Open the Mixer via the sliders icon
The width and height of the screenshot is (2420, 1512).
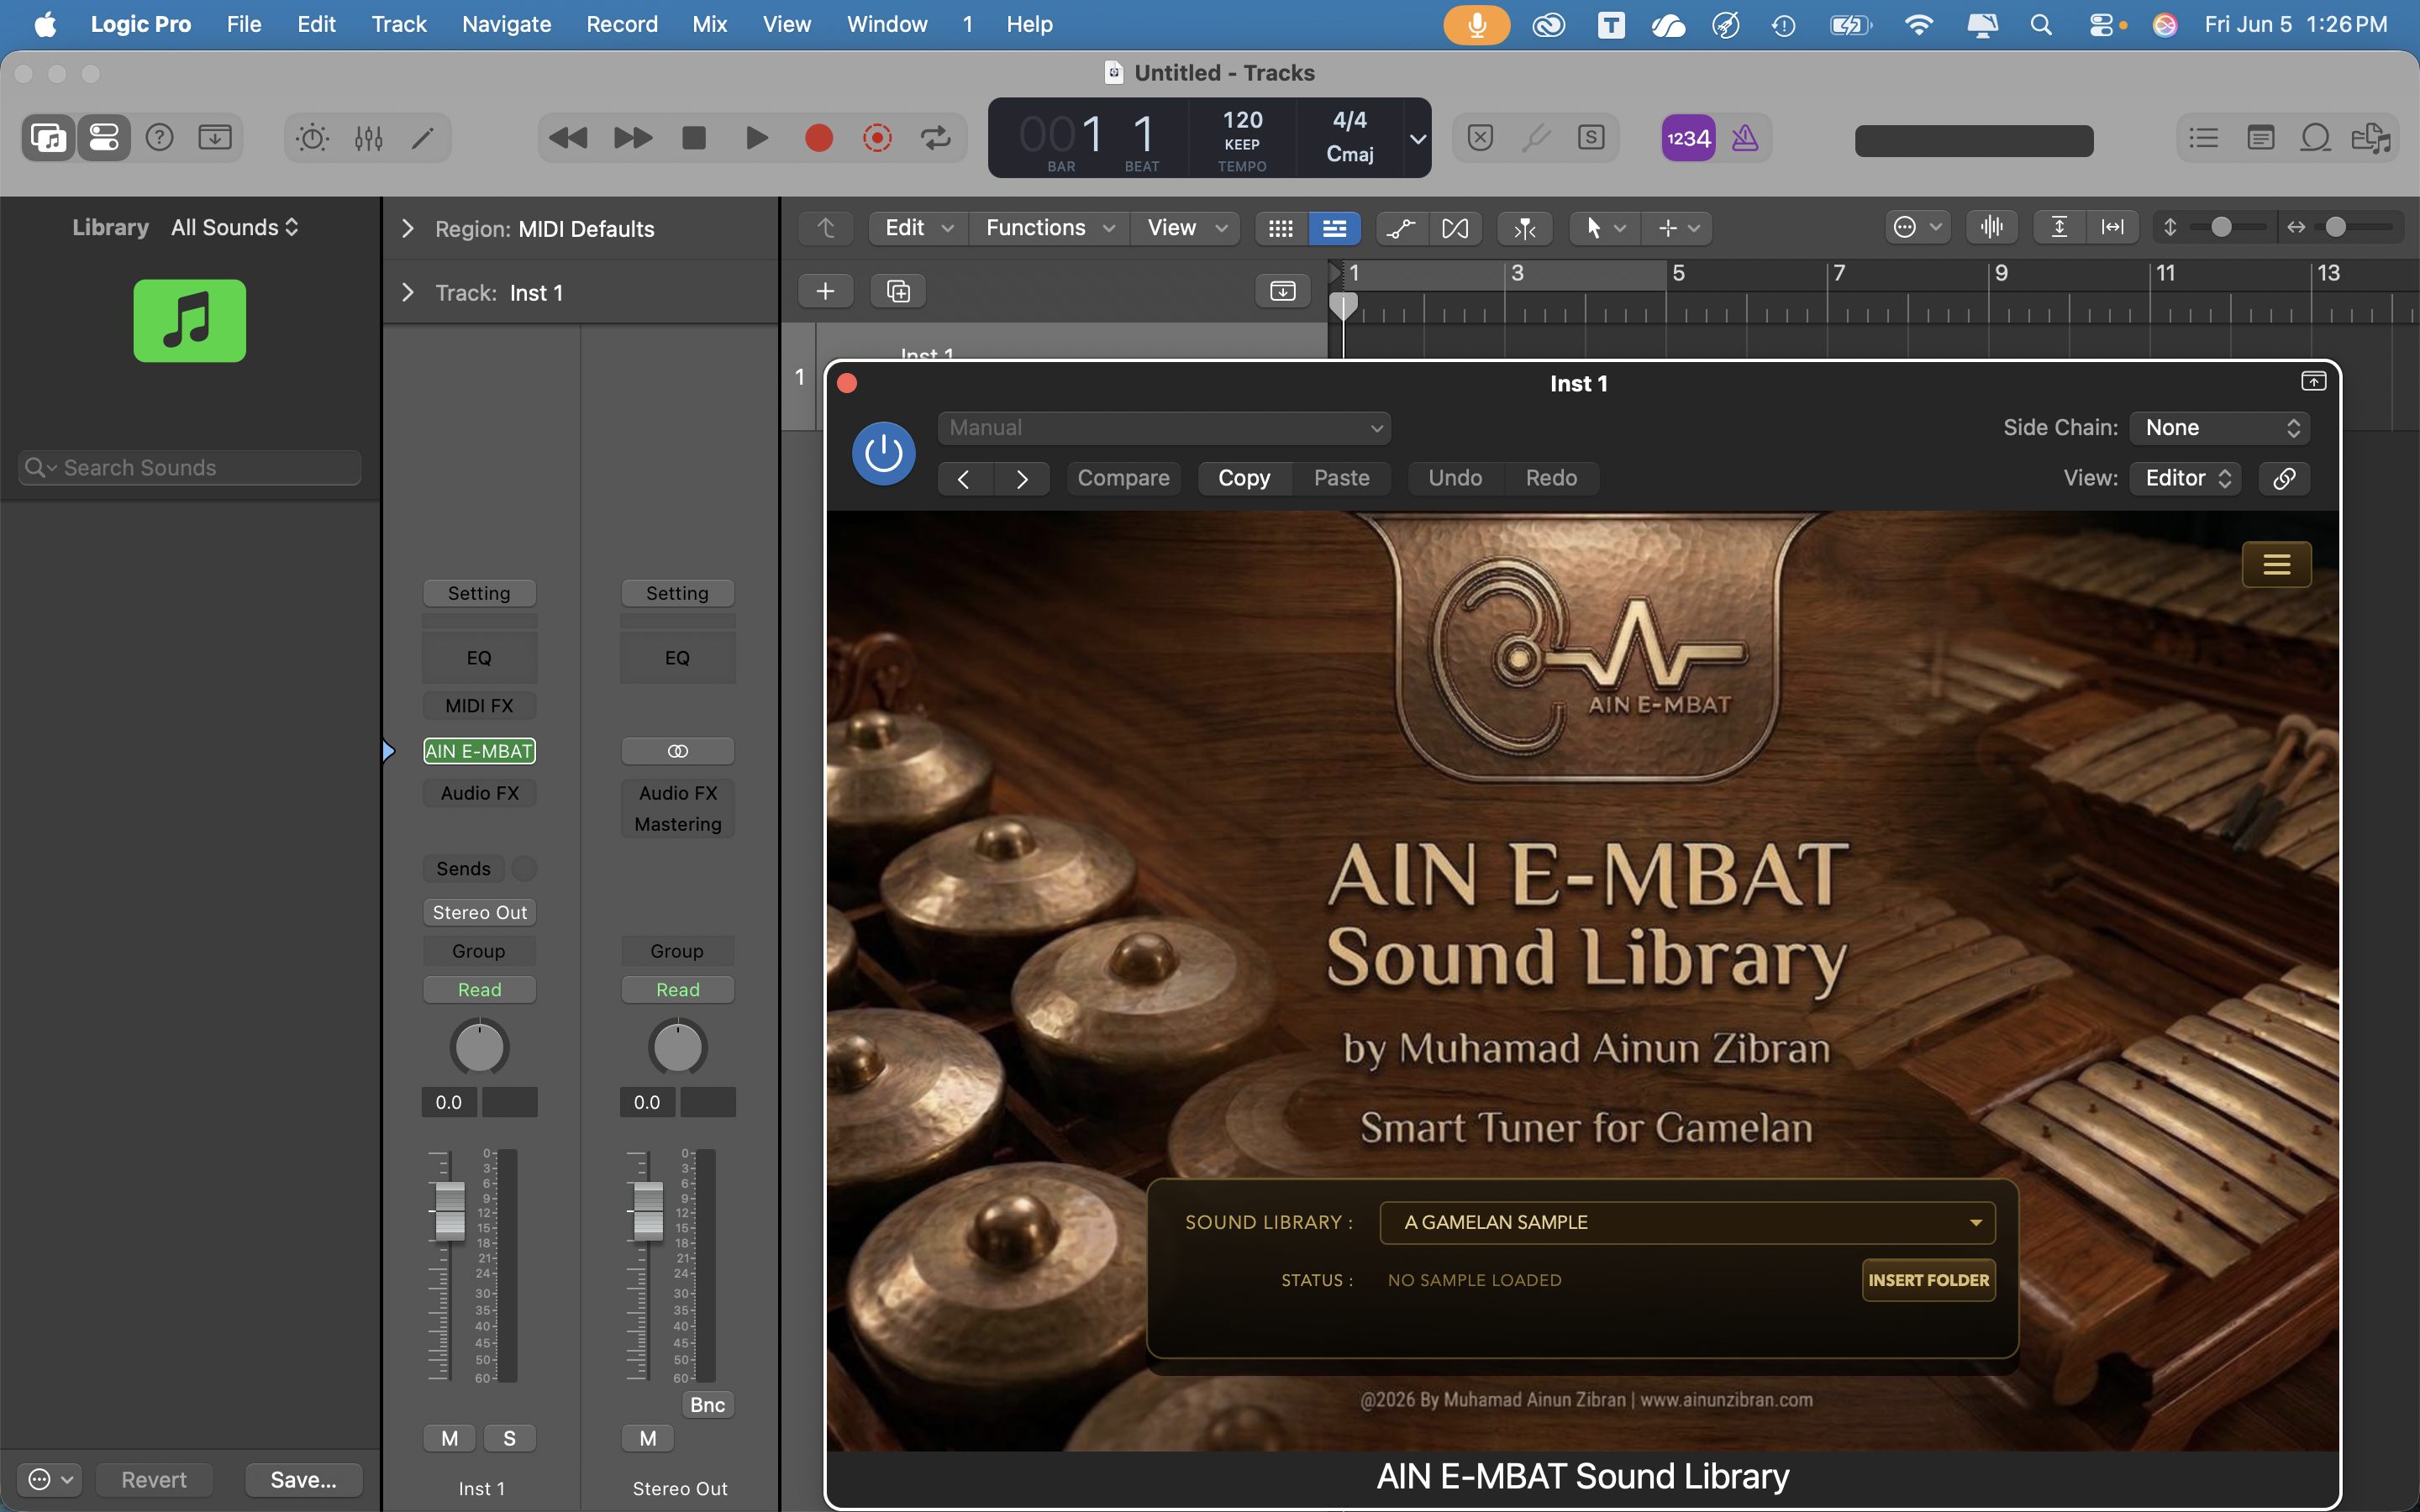(x=368, y=138)
